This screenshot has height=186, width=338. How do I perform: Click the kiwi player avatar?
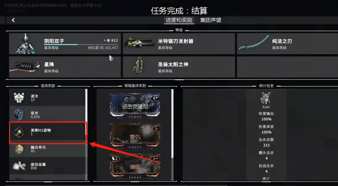pos(266,98)
